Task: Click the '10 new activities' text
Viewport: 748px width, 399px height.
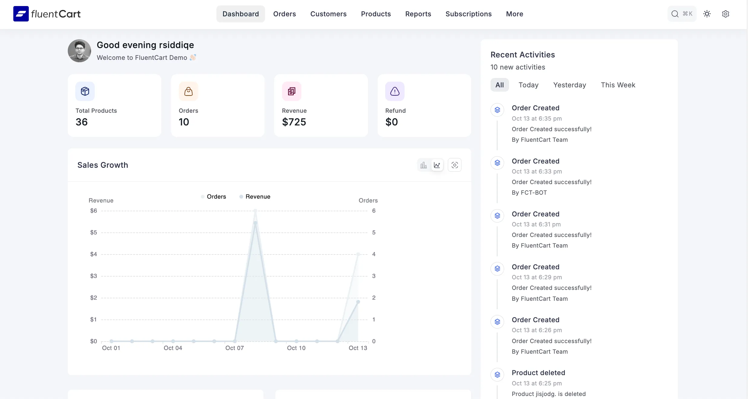Action: point(518,67)
